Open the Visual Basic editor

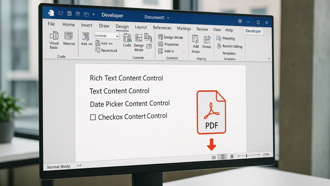[53, 40]
